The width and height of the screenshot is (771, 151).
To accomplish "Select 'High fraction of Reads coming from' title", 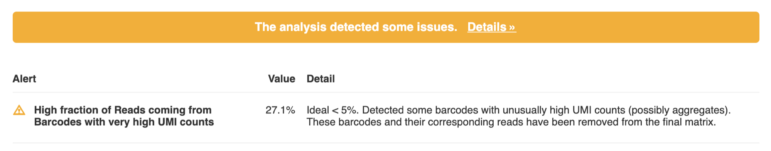I will [123, 110].
